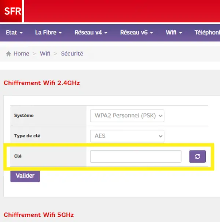Open the Wifi navigation menu
The height and width of the screenshot is (222, 220).
point(174,33)
